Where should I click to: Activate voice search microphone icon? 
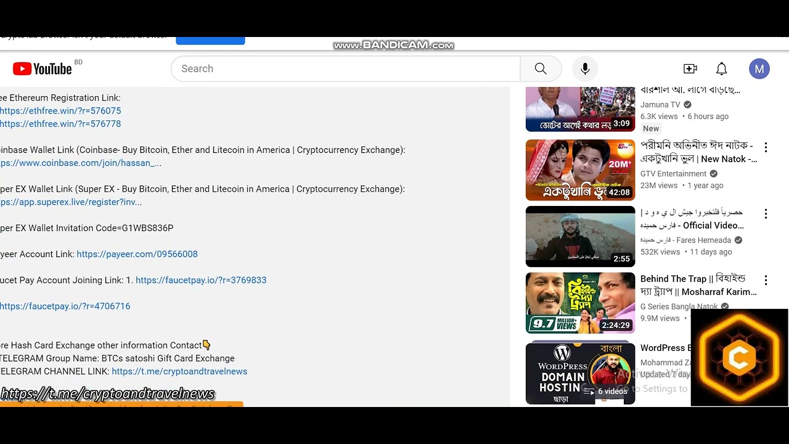point(585,68)
